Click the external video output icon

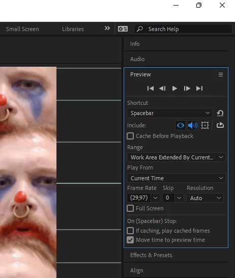(220, 125)
